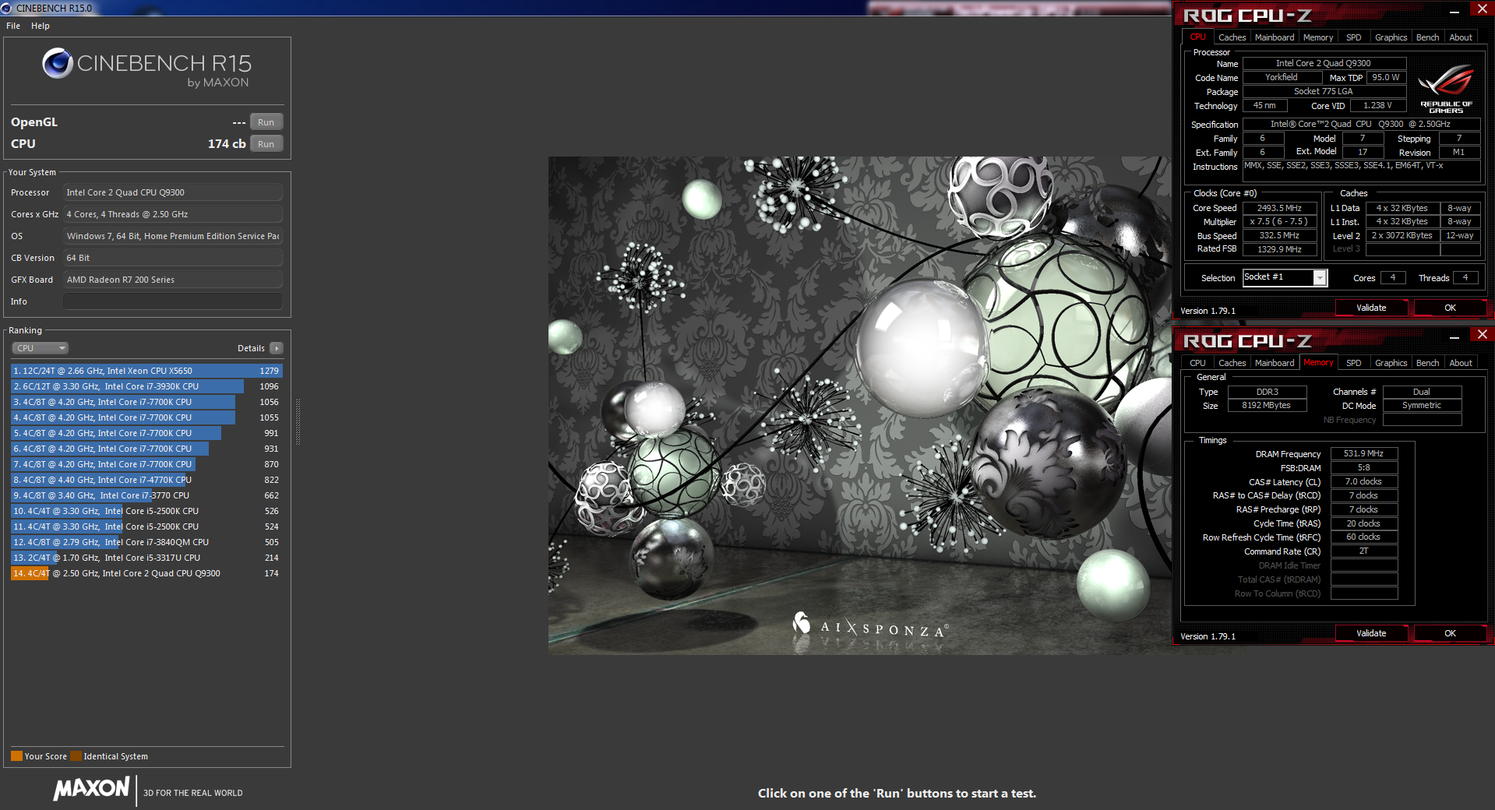Click Validate in top CPU-Z window
The width and height of the screenshot is (1495, 810).
[1371, 308]
